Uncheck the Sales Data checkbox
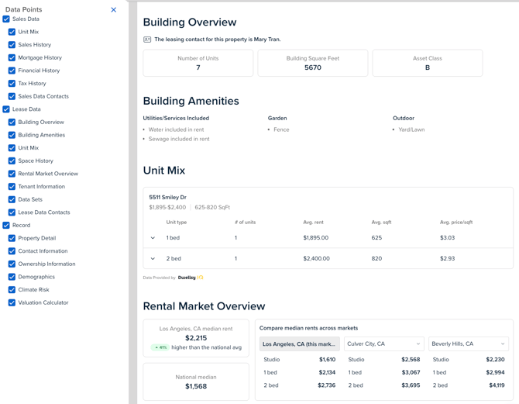519x404 pixels. click(6, 19)
